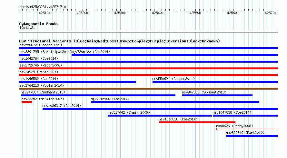This screenshot has height=158, width=287.
Task: Select red loss bar under esv34929
Action: [148, 75]
